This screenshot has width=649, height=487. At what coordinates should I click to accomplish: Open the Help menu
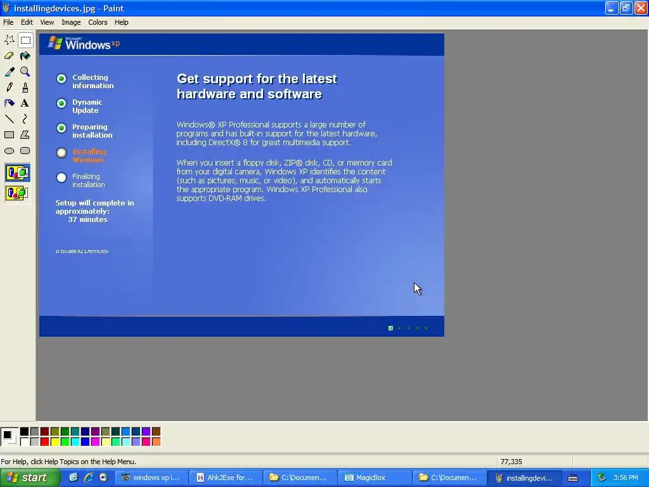click(x=121, y=22)
